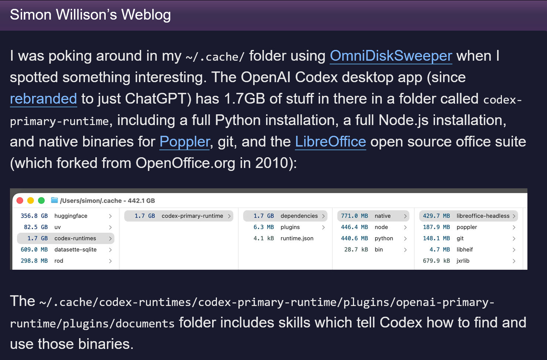Select the poppler folder row
This screenshot has width=547, height=360.
click(468, 227)
